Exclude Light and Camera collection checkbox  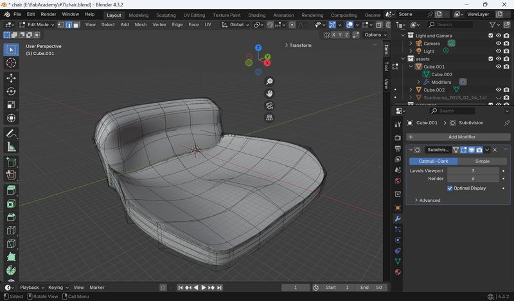[x=491, y=35]
